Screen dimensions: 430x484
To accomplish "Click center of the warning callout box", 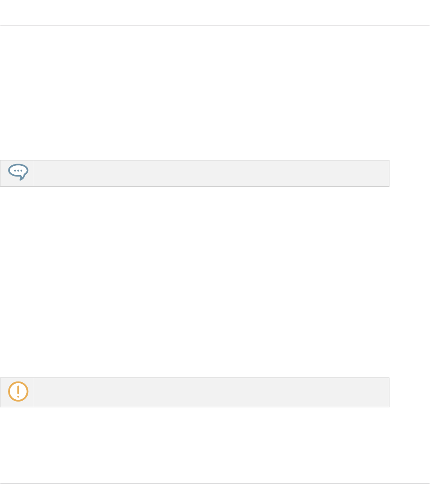I will 195,392.
